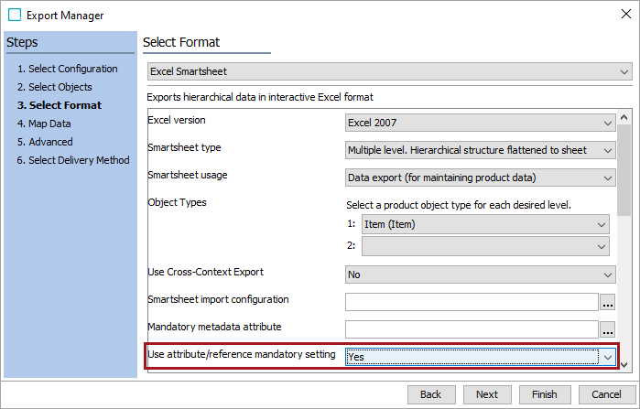Open the Excel Smartsheet format dropdown

(x=389, y=71)
